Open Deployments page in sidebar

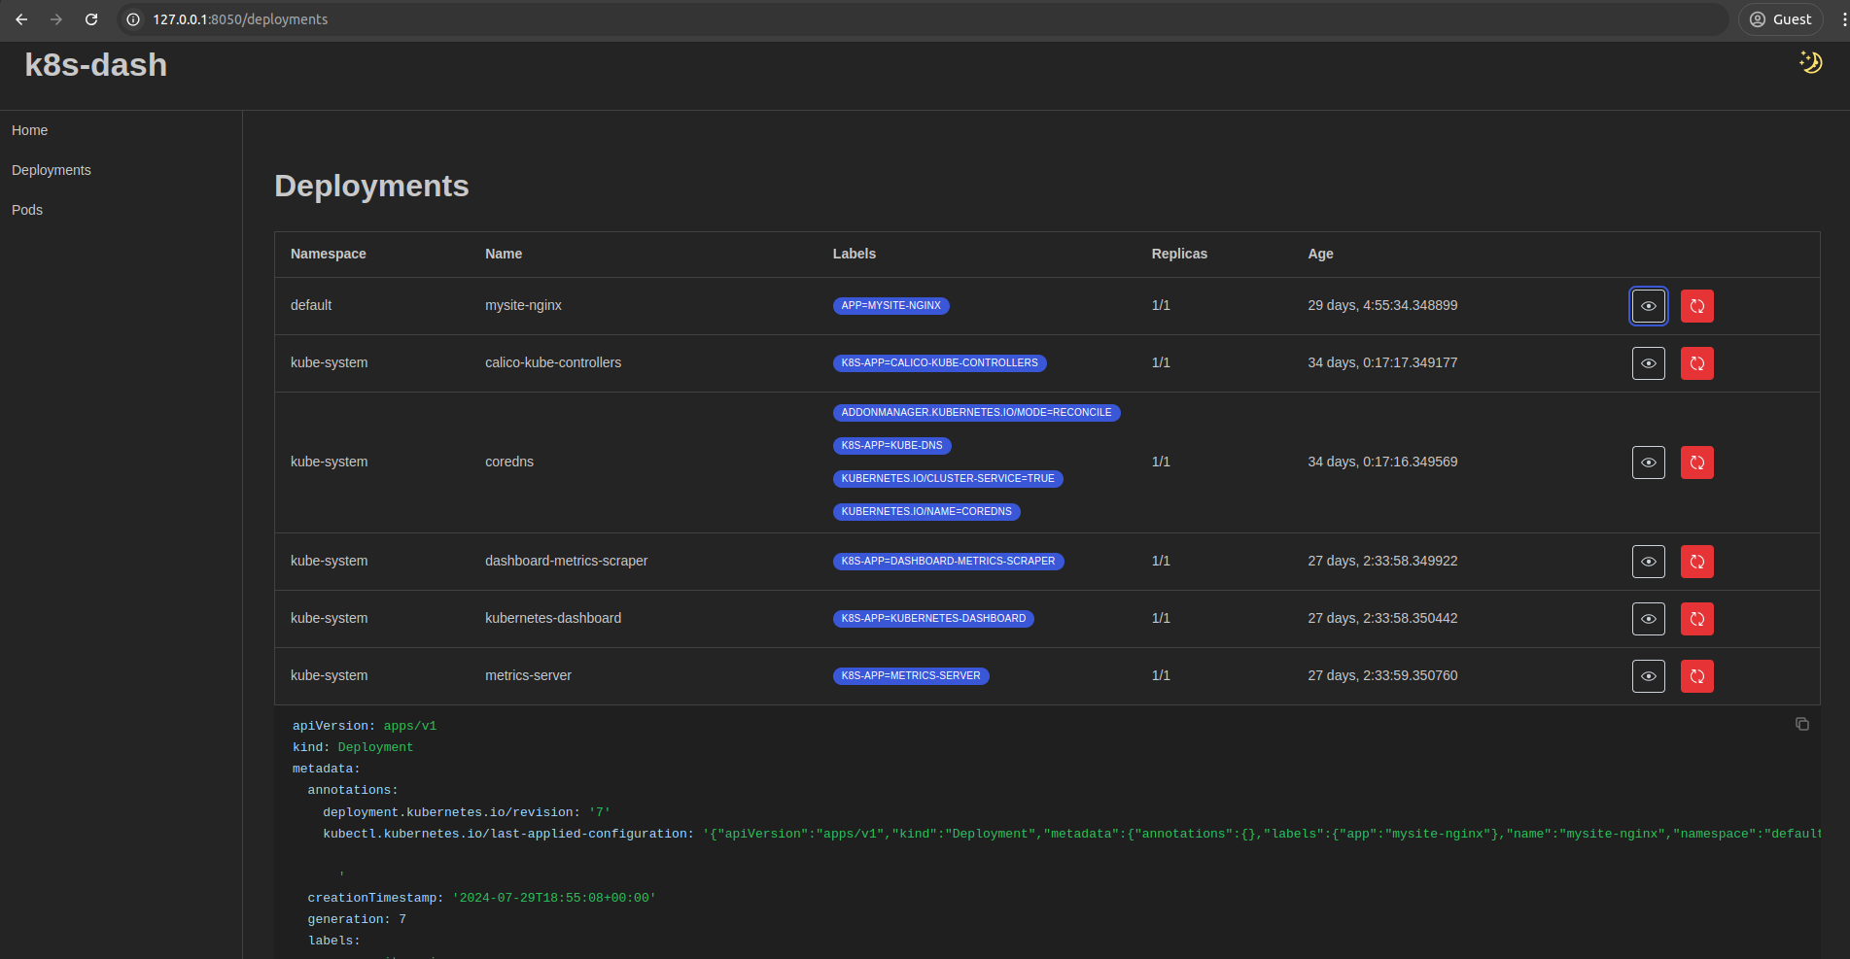coord(52,170)
